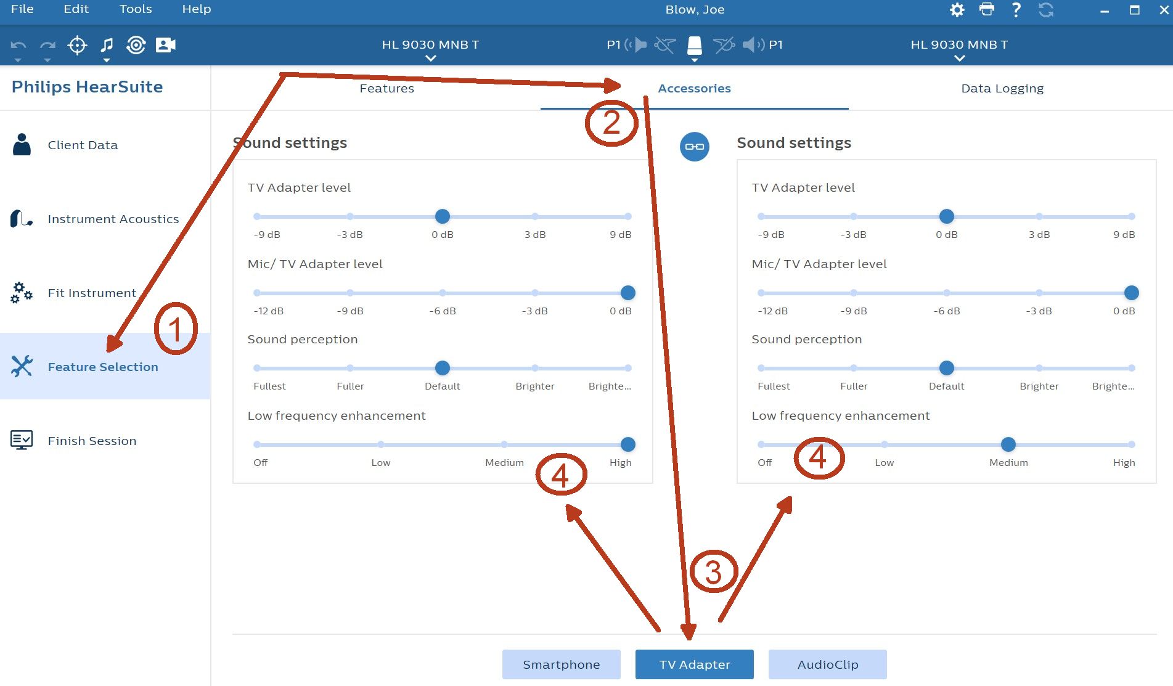The image size is (1173, 686).
Task: Toggle right hearing aid mute speaker
Action: click(753, 44)
